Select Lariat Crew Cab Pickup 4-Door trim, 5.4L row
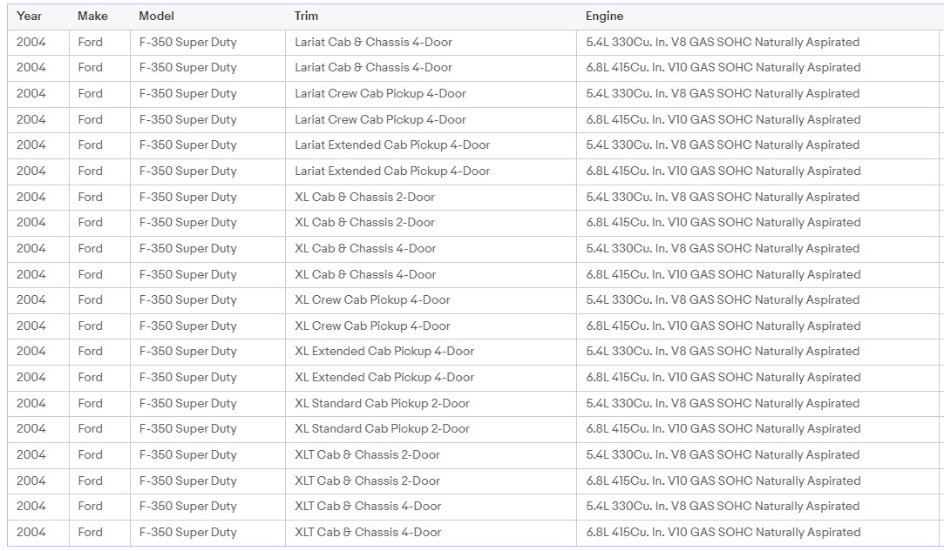The width and height of the screenshot is (944, 551). click(x=381, y=93)
